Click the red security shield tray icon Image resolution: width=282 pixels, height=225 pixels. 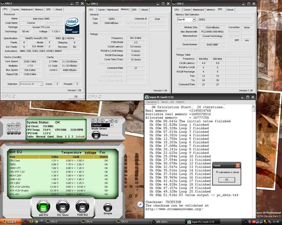click(250, 222)
